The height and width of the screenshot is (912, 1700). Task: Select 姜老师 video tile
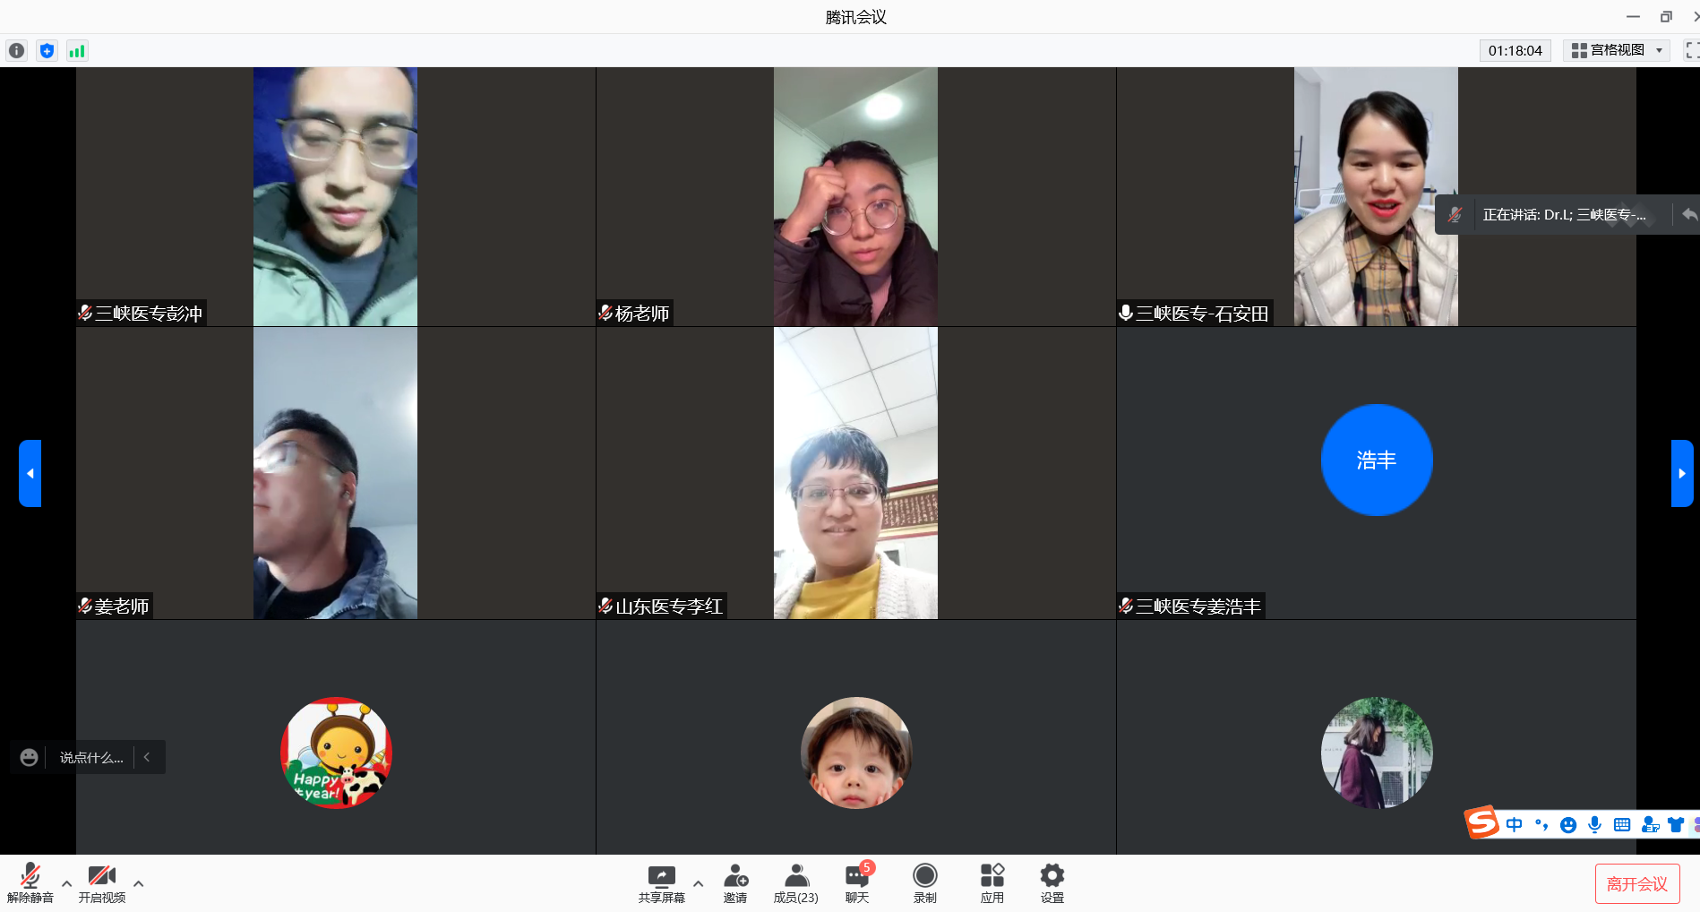click(x=336, y=473)
